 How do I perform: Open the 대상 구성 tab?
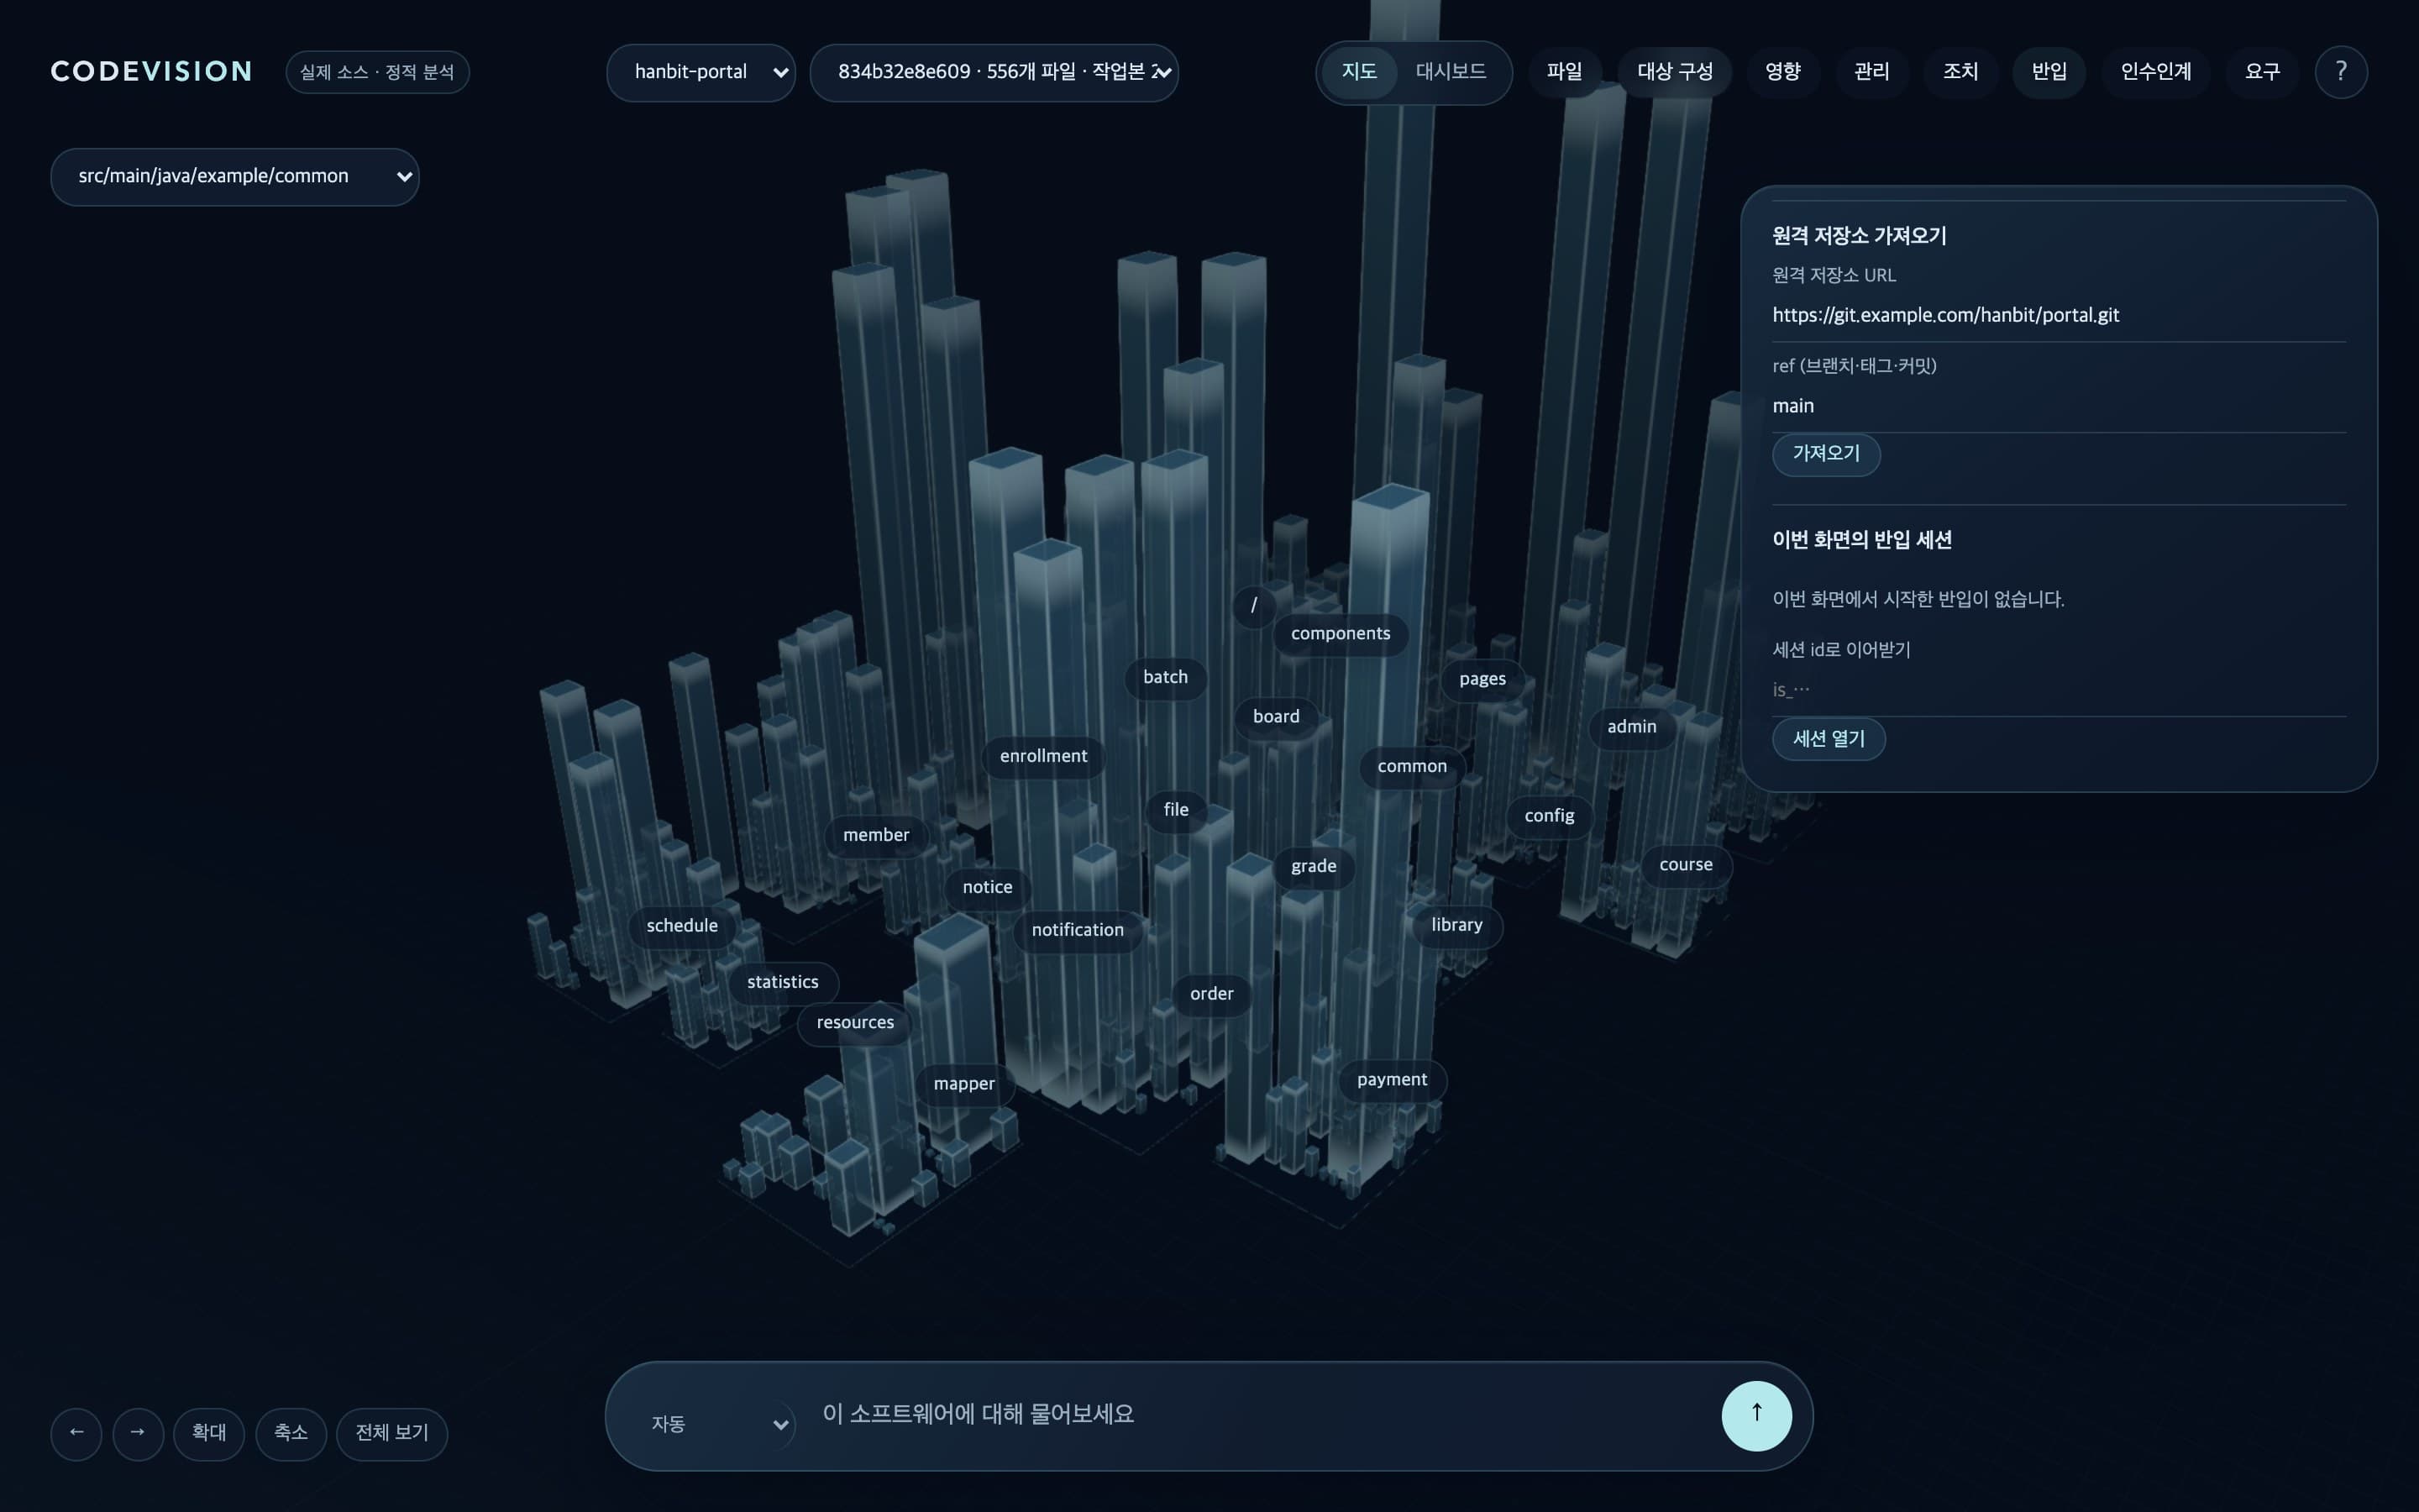[x=1674, y=72]
